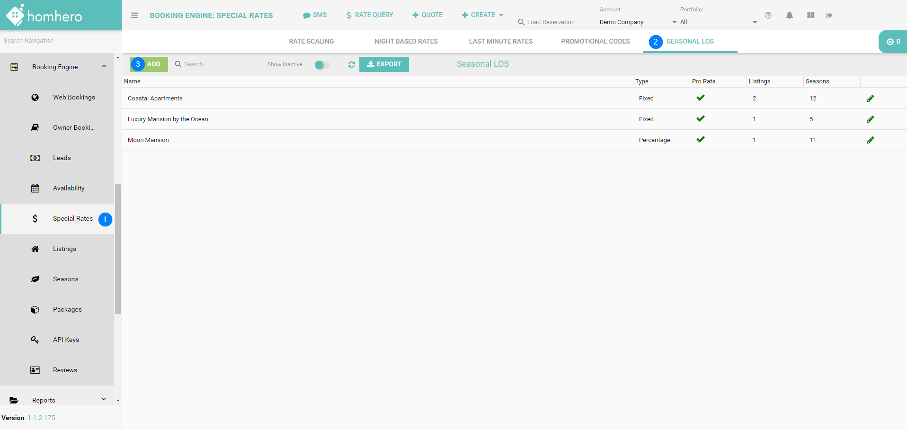
Task: Expand the Create dropdown menu
Action: coord(482,15)
